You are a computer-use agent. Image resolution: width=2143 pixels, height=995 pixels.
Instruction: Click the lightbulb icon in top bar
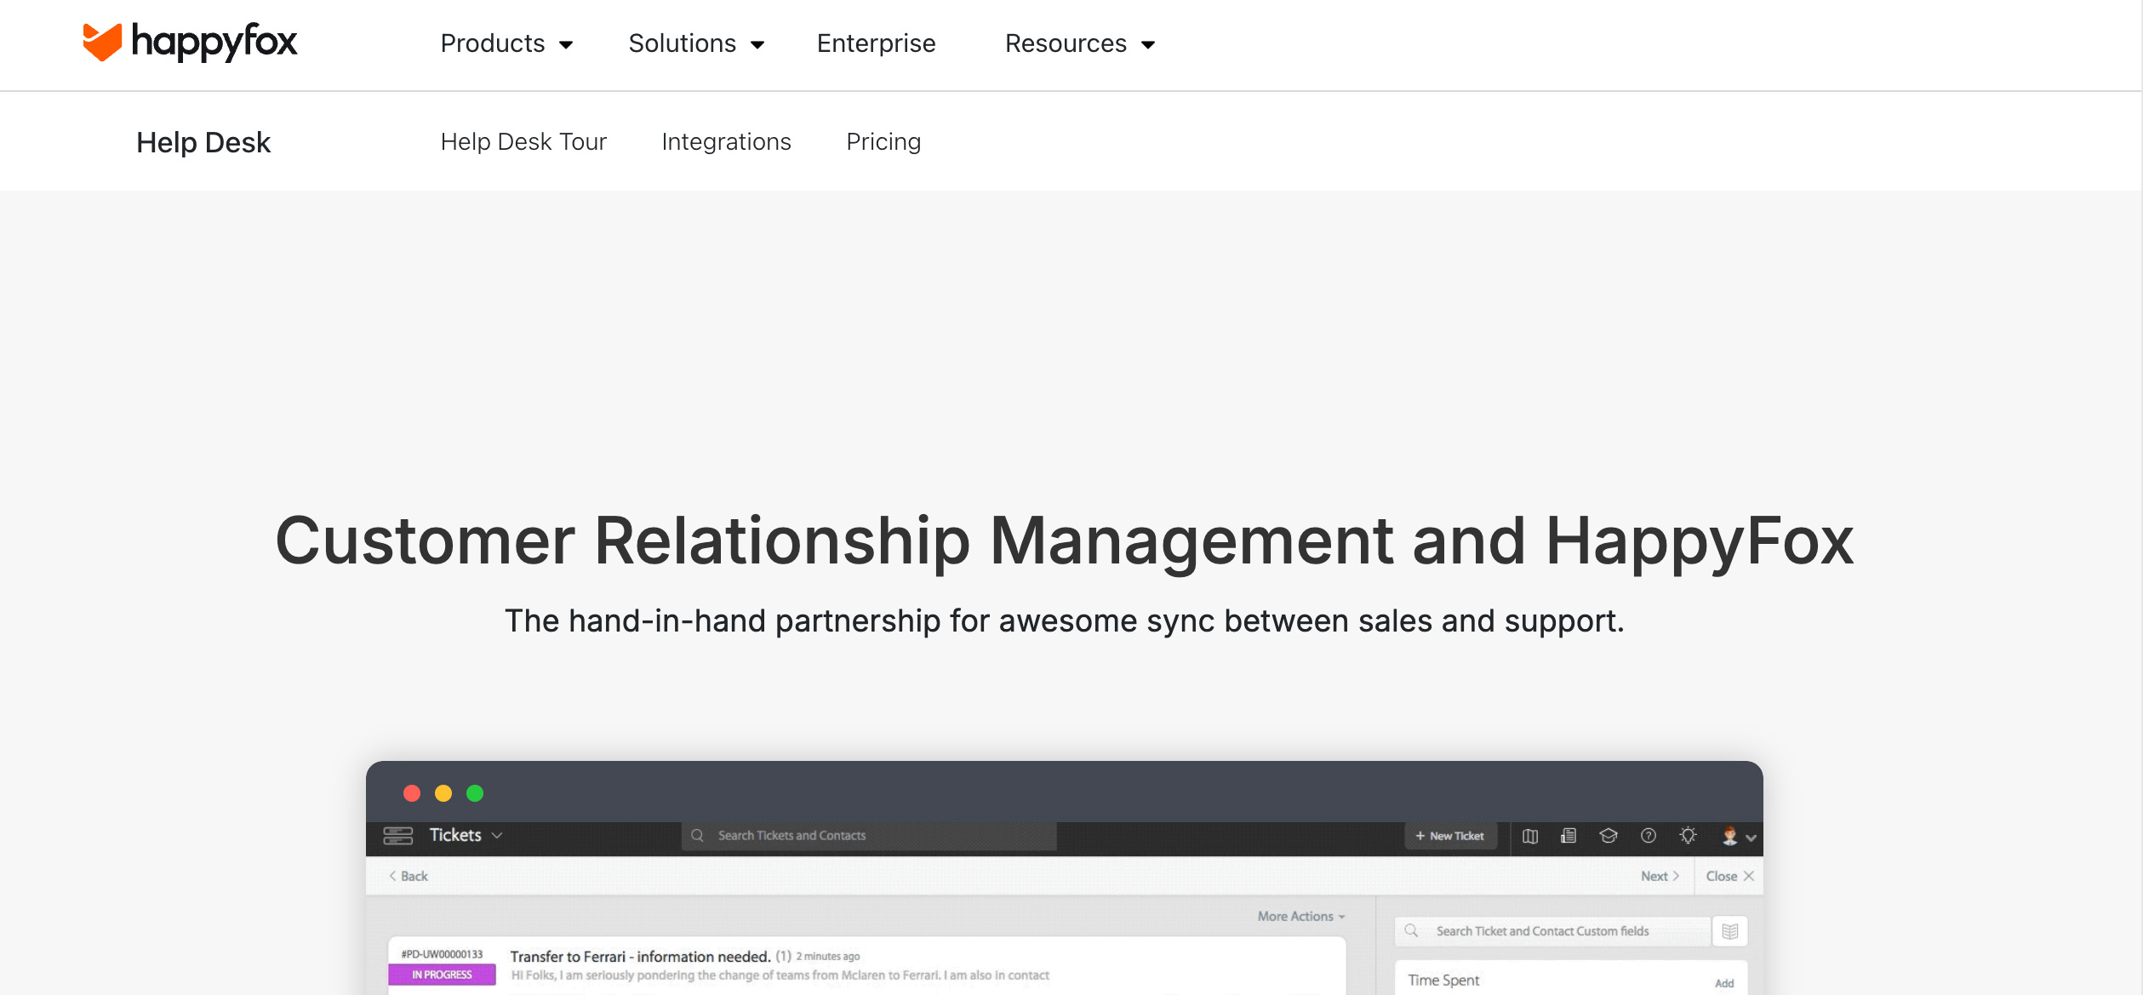point(1689,836)
